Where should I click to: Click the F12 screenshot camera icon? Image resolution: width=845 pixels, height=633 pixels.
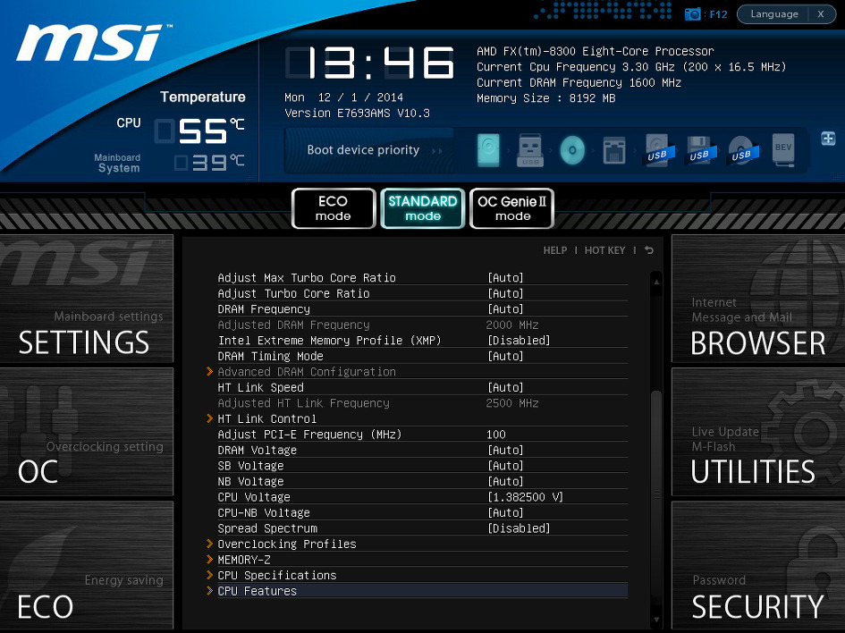(692, 14)
